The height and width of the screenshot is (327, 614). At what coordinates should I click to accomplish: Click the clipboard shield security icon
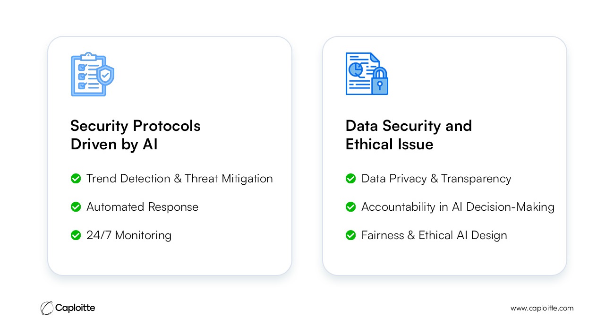click(93, 74)
